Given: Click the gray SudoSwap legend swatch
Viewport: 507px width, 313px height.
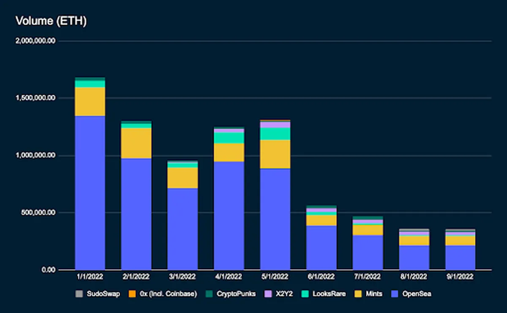Looking at the screenshot, I should pyautogui.click(x=79, y=294).
